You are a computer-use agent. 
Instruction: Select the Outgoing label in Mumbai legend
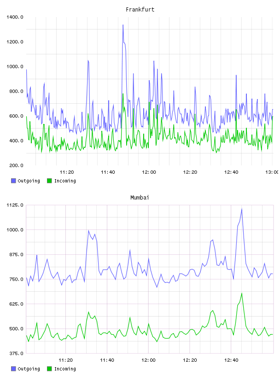(29, 369)
